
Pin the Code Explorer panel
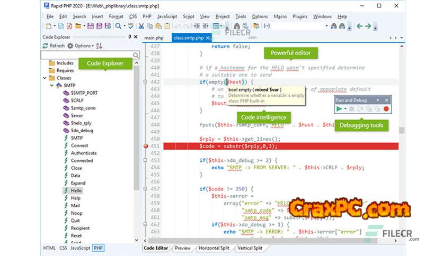pyautogui.click(x=129, y=37)
